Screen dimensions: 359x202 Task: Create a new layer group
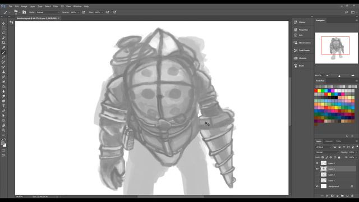click(342, 196)
